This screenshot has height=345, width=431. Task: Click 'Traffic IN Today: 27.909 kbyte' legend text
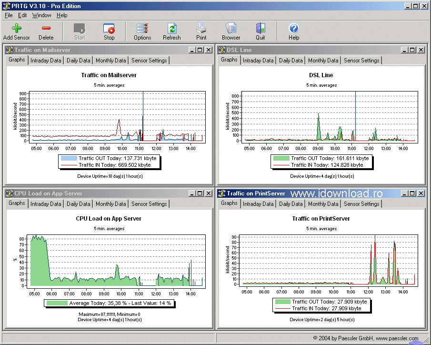[327, 308]
